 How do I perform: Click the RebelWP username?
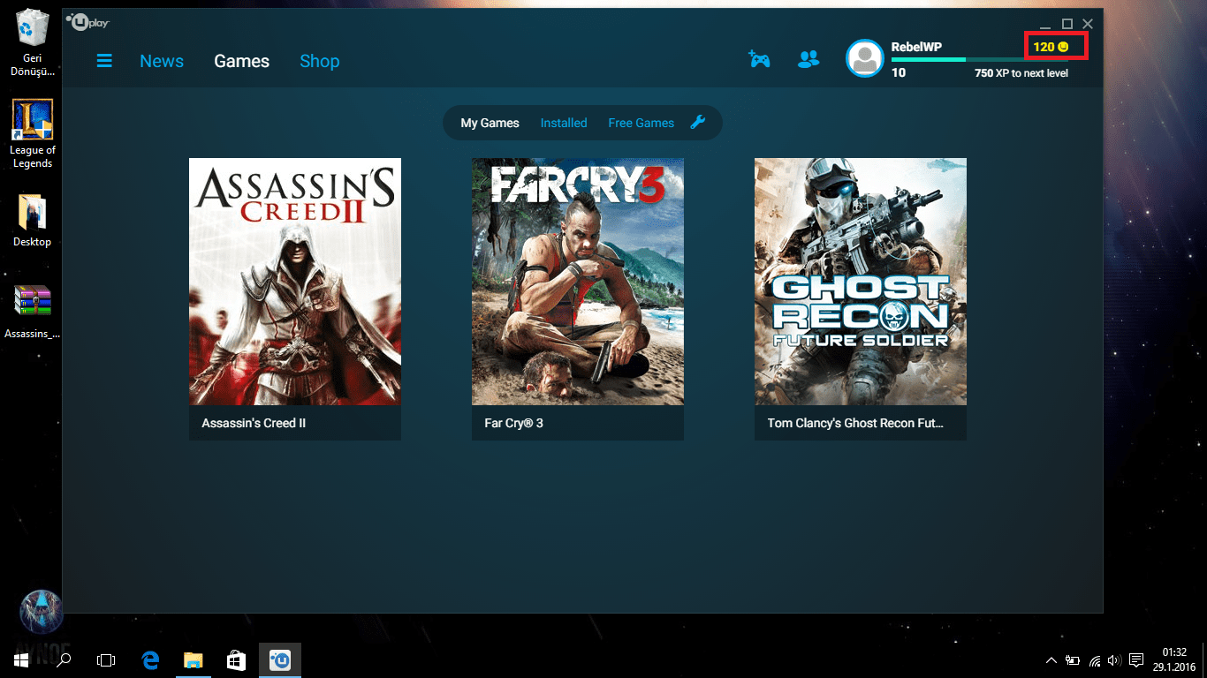(x=916, y=47)
